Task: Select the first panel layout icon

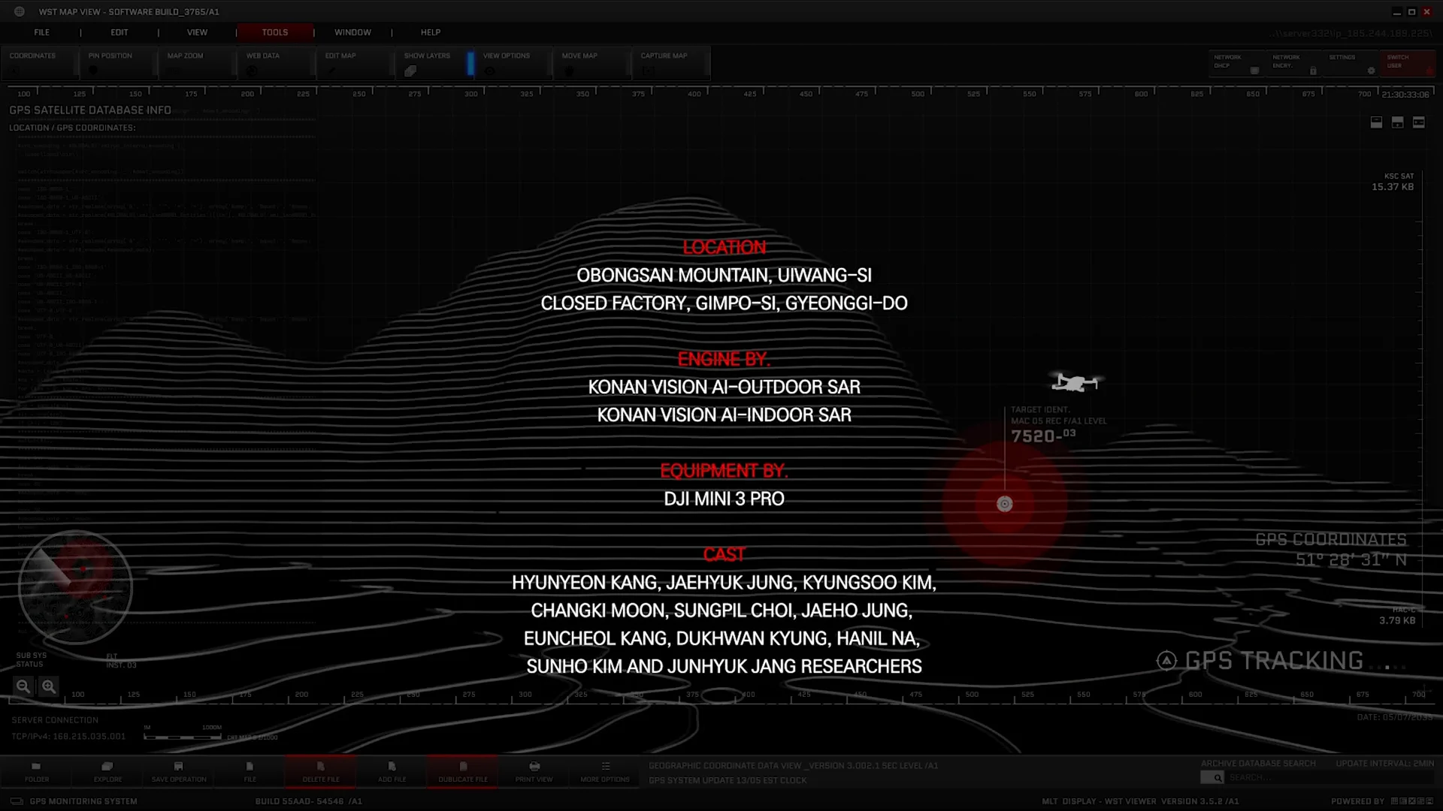Action: click(x=1376, y=122)
